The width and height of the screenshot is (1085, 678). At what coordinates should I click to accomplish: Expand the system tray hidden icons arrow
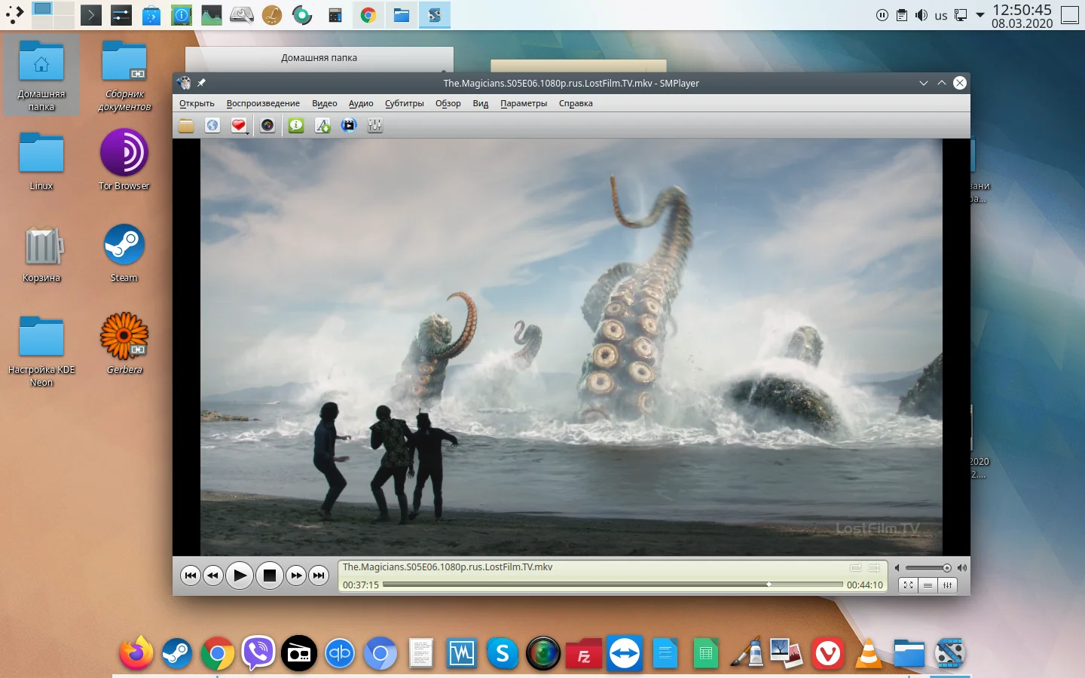980,15
